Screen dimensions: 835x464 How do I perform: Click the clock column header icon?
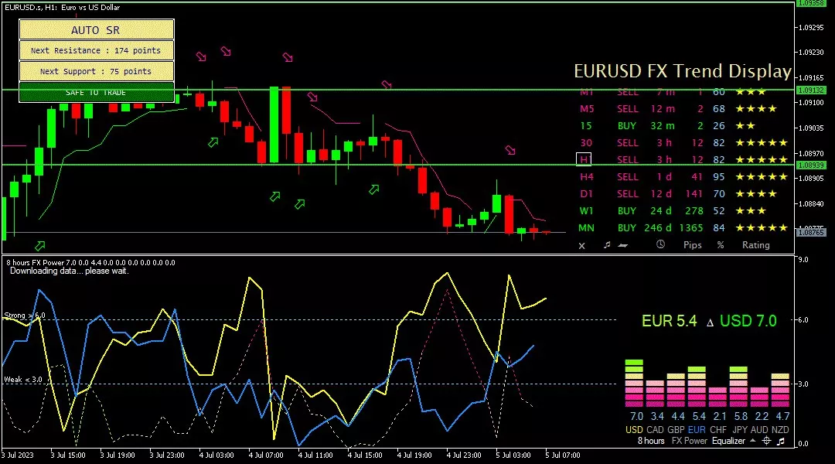pyautogui.click(x=660, y=244)
